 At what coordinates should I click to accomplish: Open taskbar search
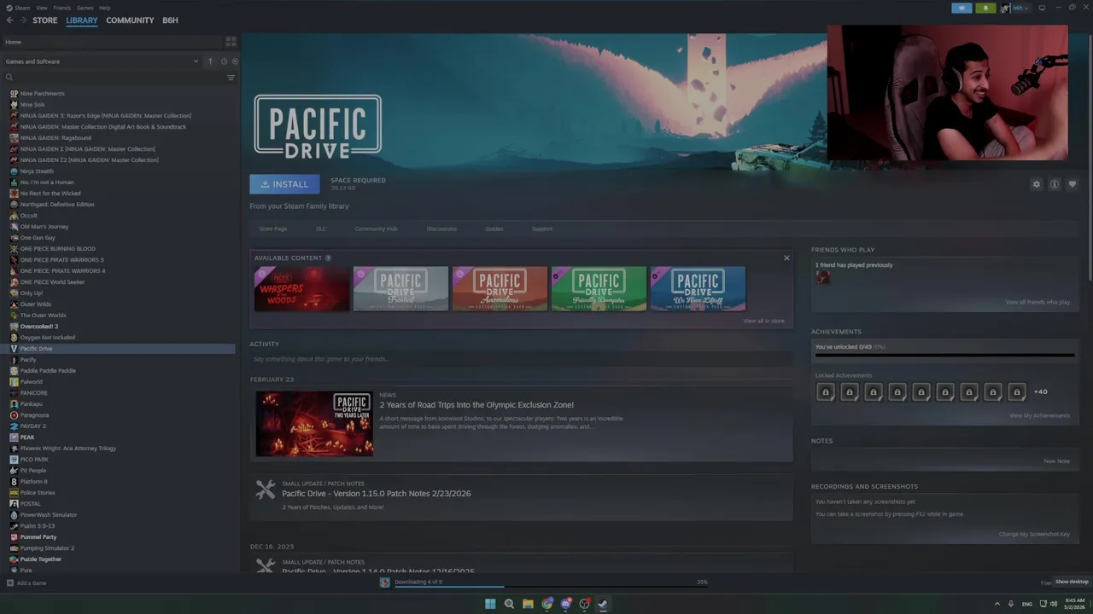509,604
